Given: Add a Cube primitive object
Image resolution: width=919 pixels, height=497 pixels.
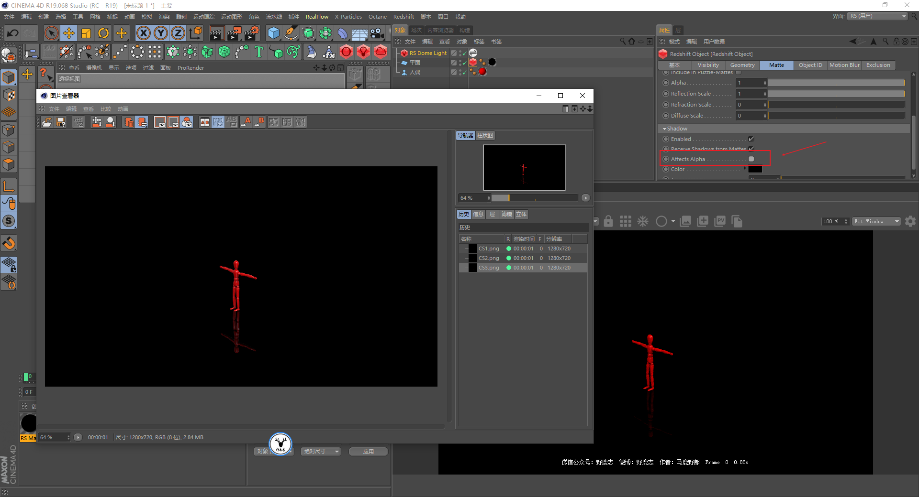Looking at the screenshot, I should 273,33.
